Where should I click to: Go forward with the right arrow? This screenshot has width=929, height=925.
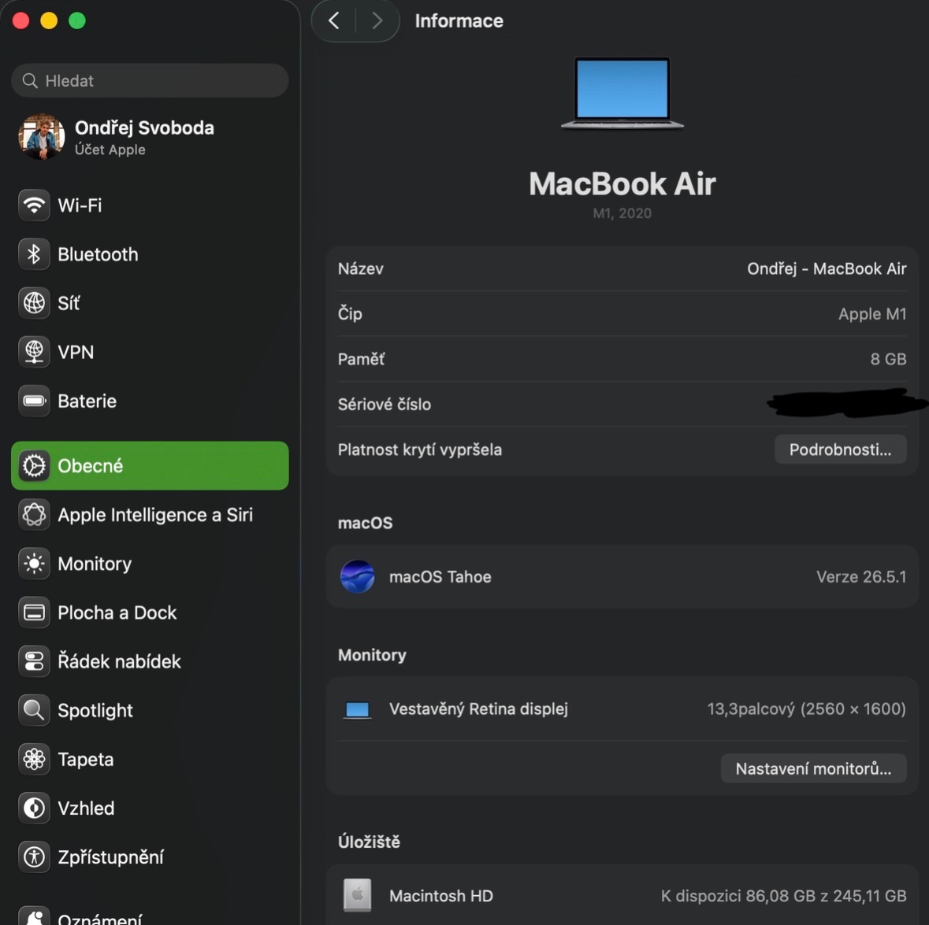(377, 20)
